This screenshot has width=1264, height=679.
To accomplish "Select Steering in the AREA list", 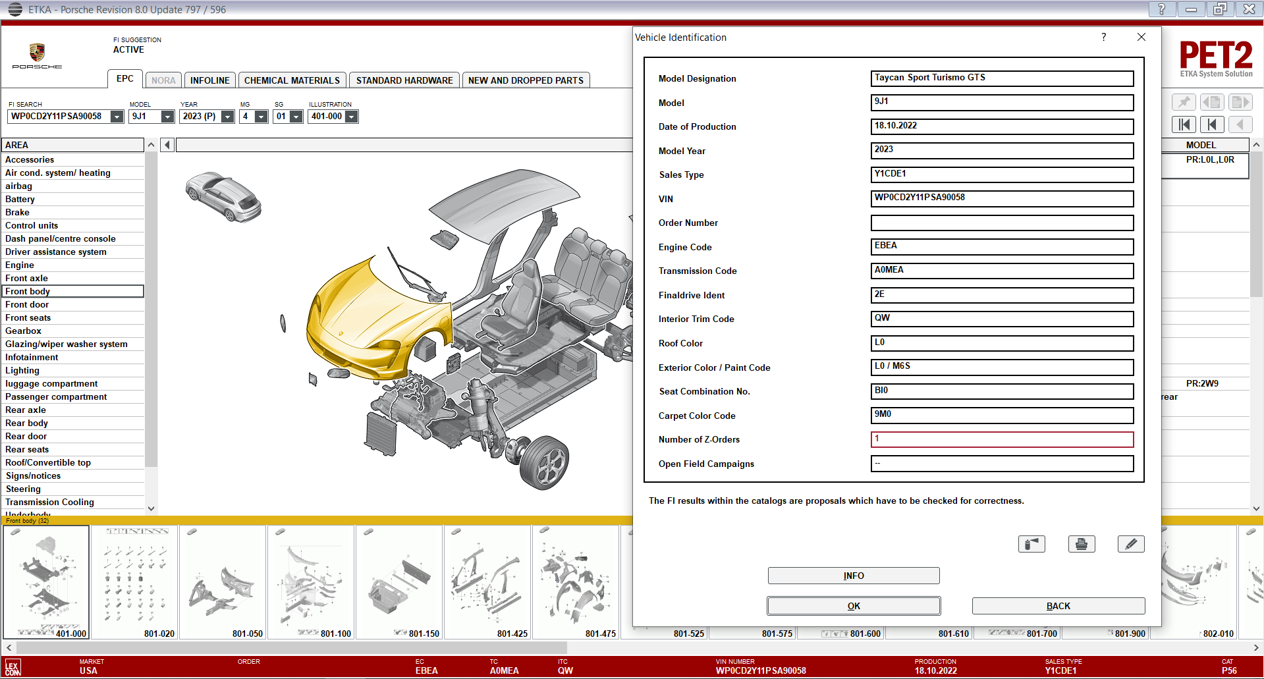I will tap(72, 489).
